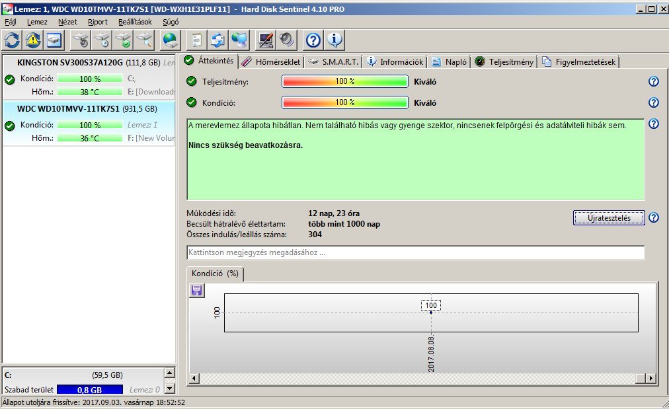Click the chart scroll left arrow
The image size is (669, 409).
[194, 378]
